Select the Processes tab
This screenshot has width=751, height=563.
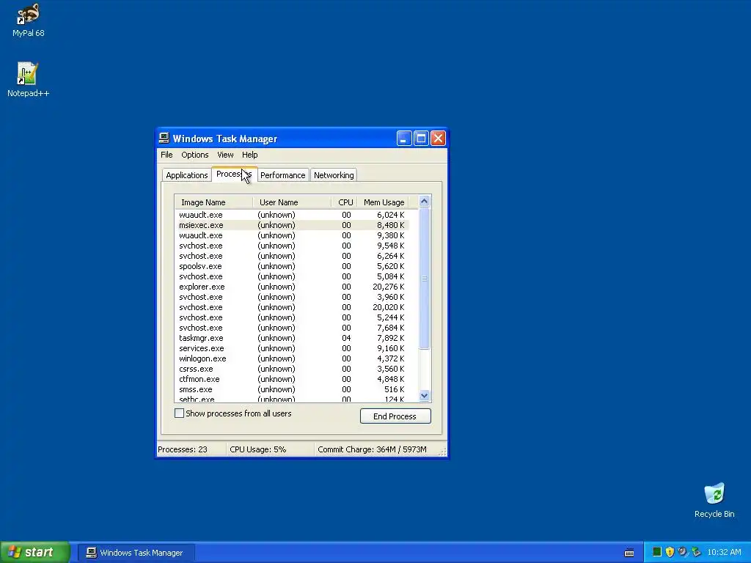tap(234, 174)
